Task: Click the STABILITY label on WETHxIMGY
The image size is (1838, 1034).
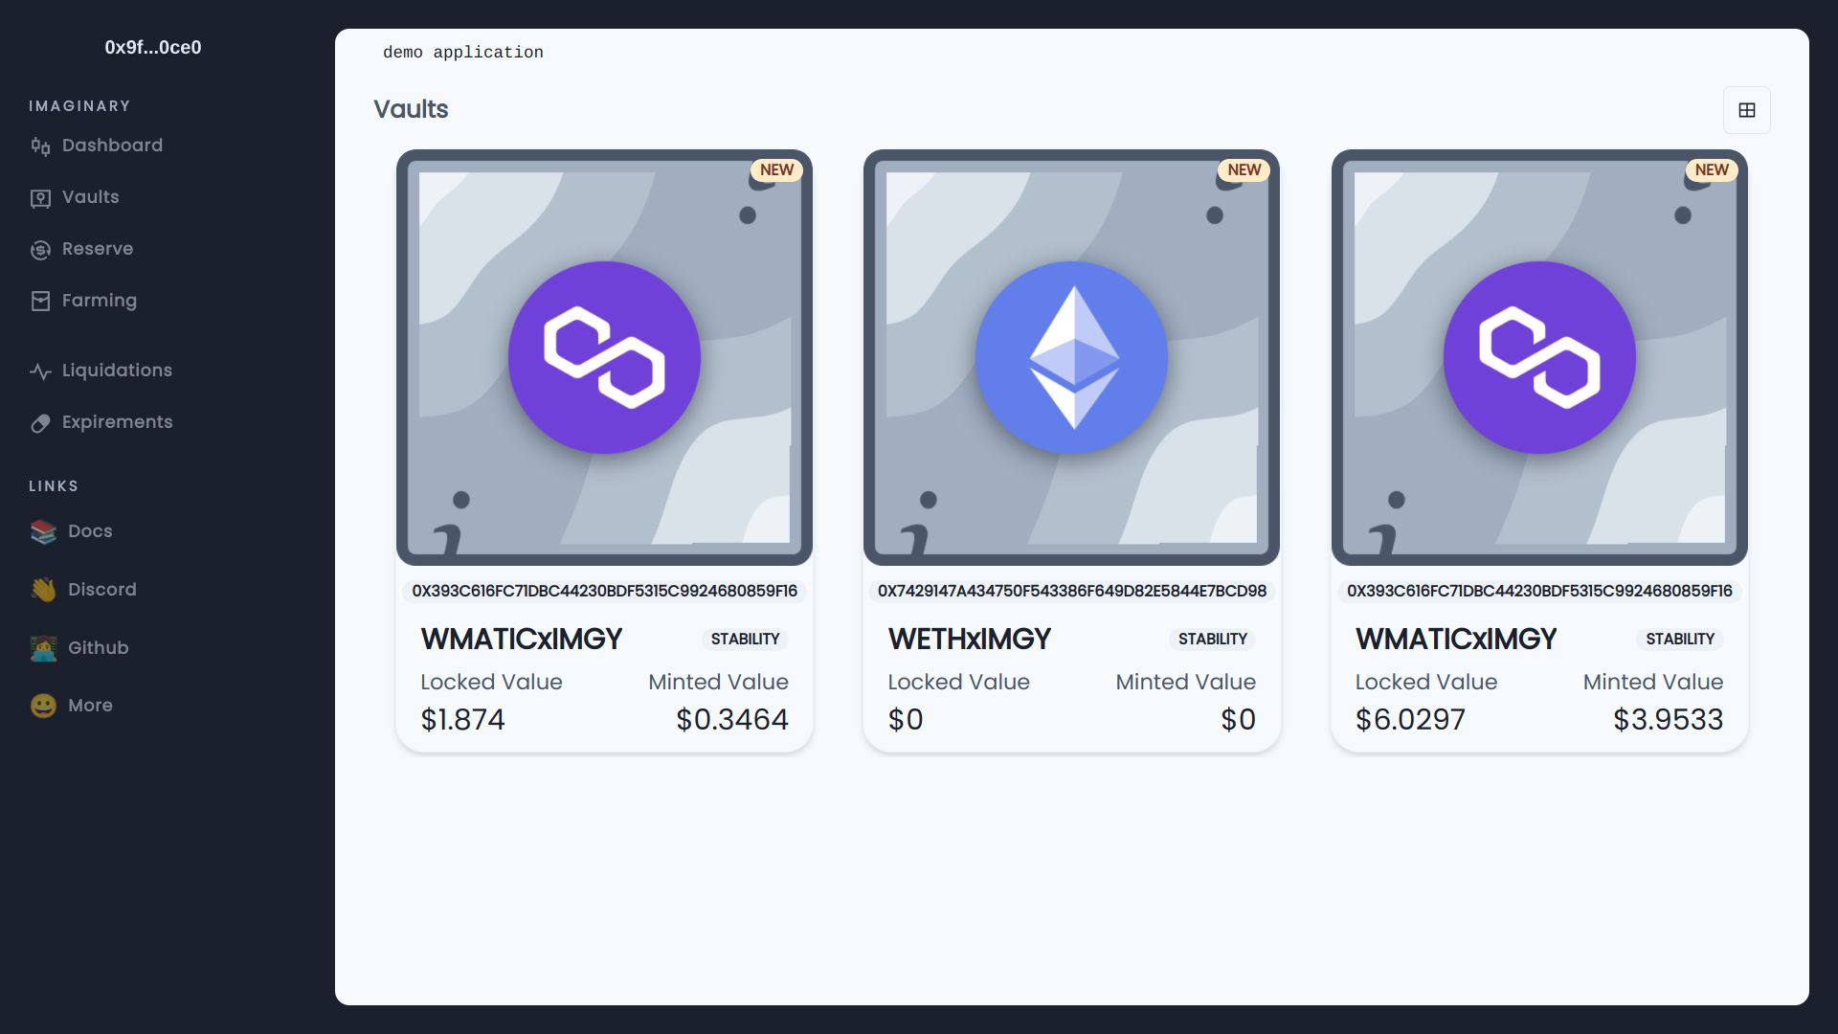Action: (1212, 639)
